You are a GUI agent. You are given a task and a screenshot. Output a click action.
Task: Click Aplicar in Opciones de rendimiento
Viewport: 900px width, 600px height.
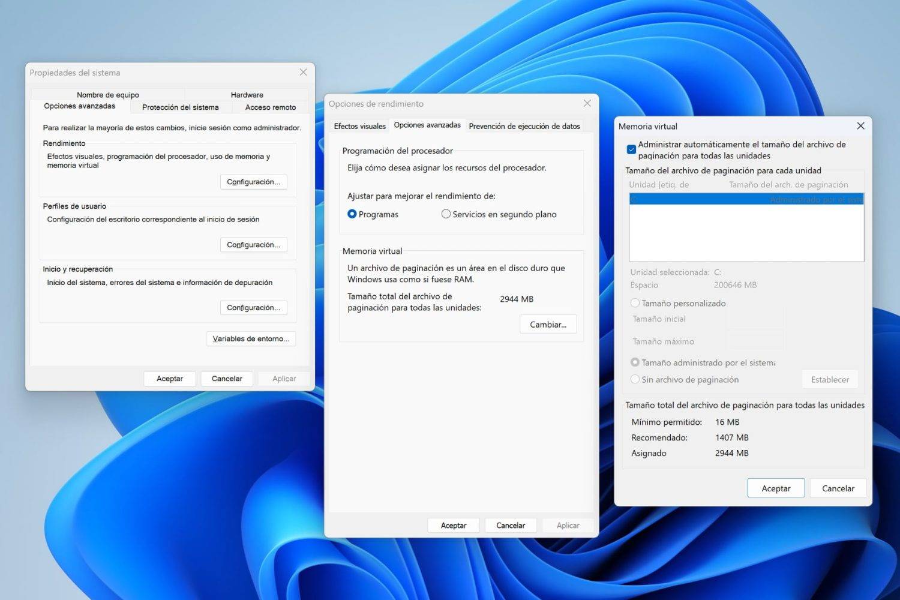click(568, 526)
